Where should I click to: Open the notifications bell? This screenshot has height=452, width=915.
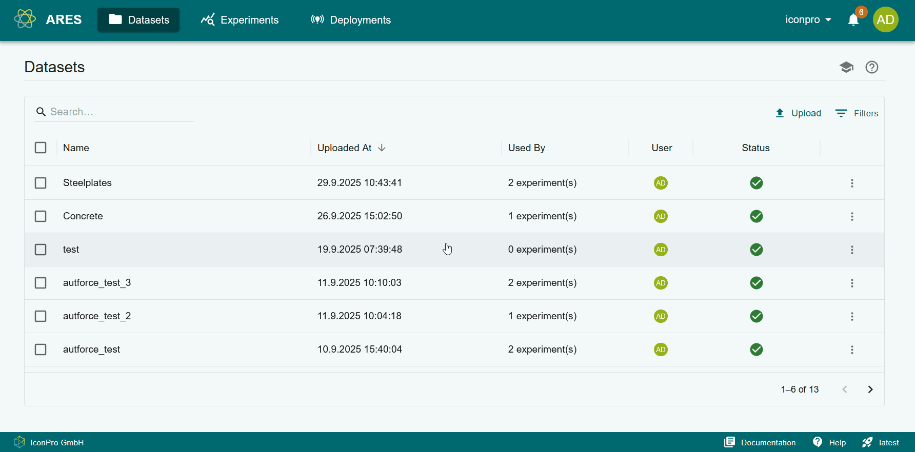click(853, 20)
